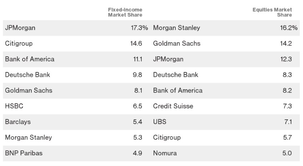
Task: Click the Citigroup fixed-income row label
Action: 19,43
